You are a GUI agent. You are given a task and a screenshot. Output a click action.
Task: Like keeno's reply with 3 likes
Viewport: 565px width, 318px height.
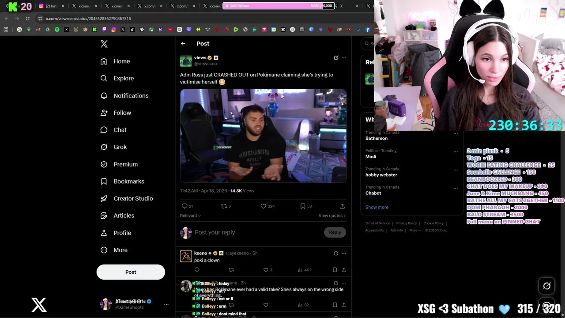(x=267, y=270)
